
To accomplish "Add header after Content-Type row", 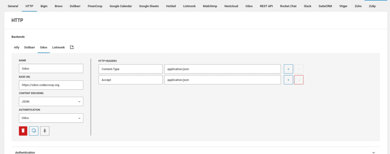I will tap(289, 69).
